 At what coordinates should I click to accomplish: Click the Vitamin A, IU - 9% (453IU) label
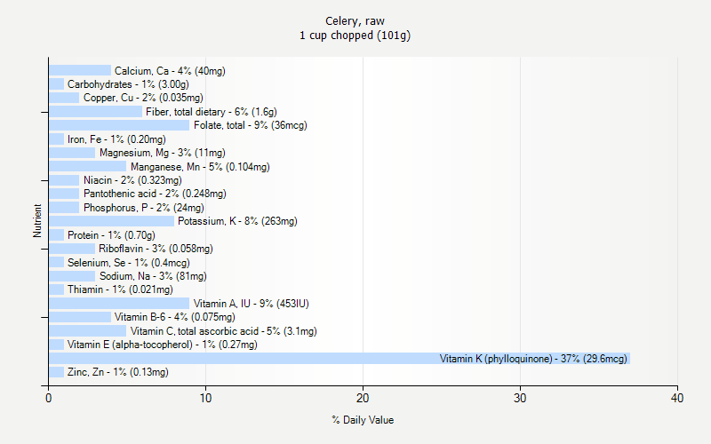tap(252, 304)
